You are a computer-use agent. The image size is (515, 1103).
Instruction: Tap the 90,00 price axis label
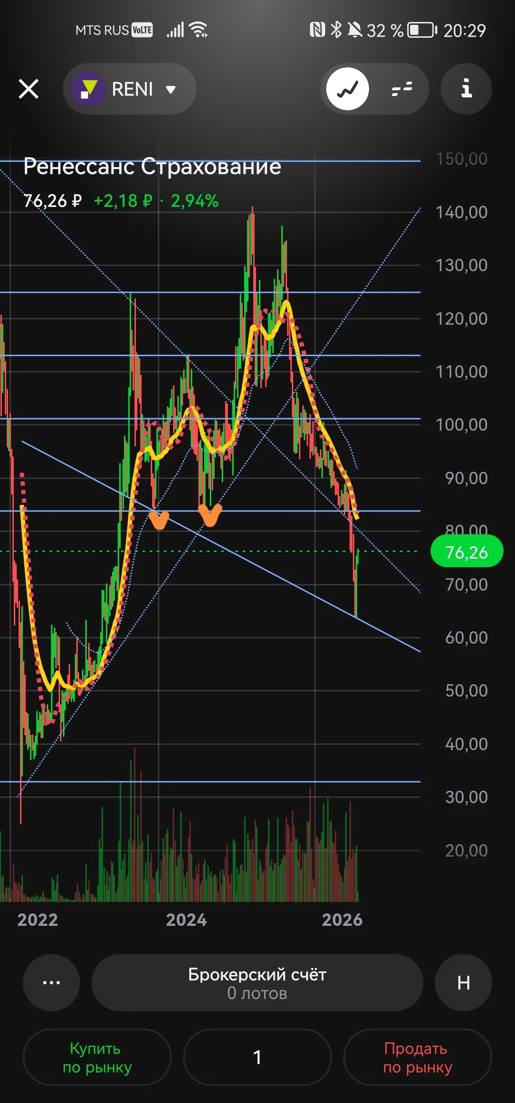pyautogui.click(x=466, y=478)
